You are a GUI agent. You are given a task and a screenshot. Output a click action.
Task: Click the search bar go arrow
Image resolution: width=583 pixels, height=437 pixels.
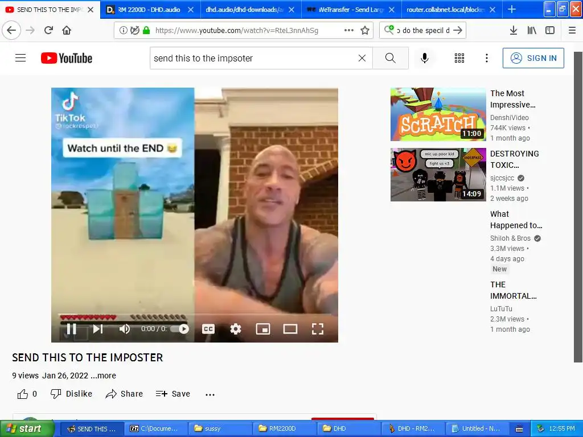pyautogui.click(x=458, y=30)
